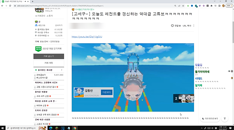Open the blue V app on the taskbar
Image resolution: width=234 pixels, height=130 pixels.
pyautogui.click(x=63, y=128)
